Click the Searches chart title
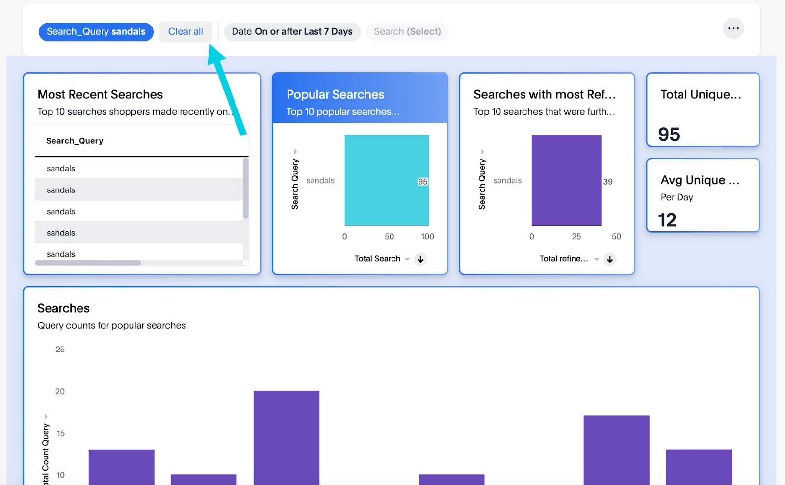The image size is (785, 485). tap(64, 308)
